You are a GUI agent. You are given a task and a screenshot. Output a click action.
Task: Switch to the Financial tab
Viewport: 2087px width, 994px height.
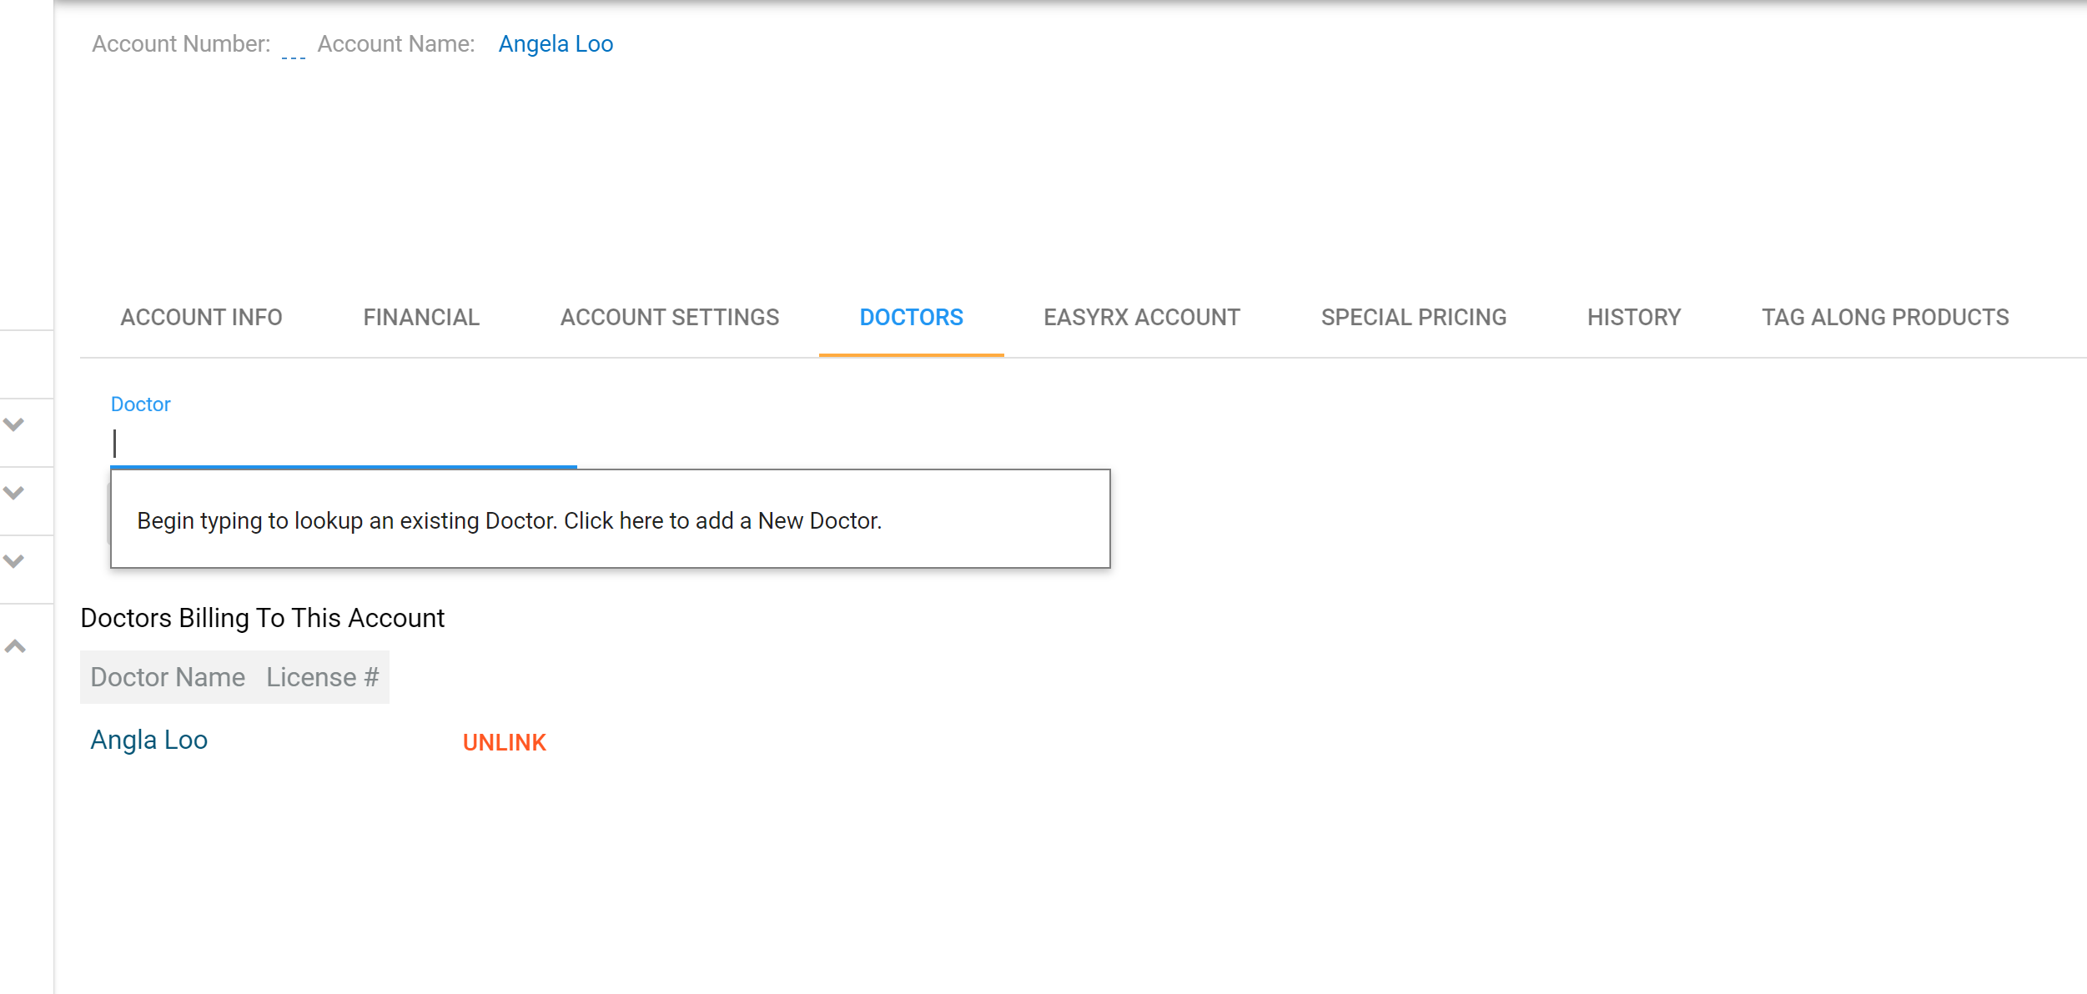tap(421, 318)
